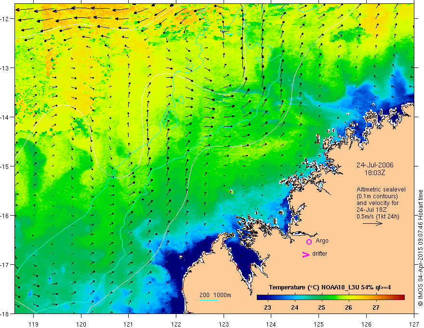The image size is (424, 328).
Task: Select the Argo legend label
Action: [x=322, y=241]
